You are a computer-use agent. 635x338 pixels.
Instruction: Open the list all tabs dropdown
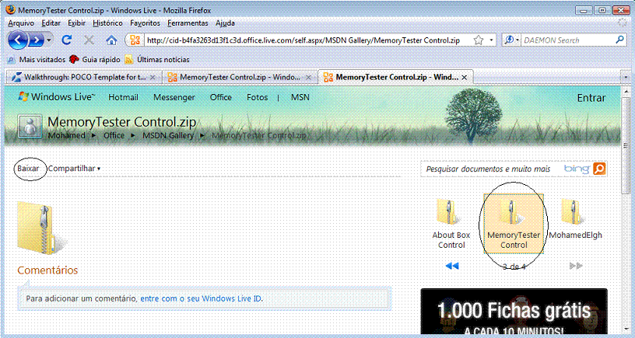pos(627,76)
